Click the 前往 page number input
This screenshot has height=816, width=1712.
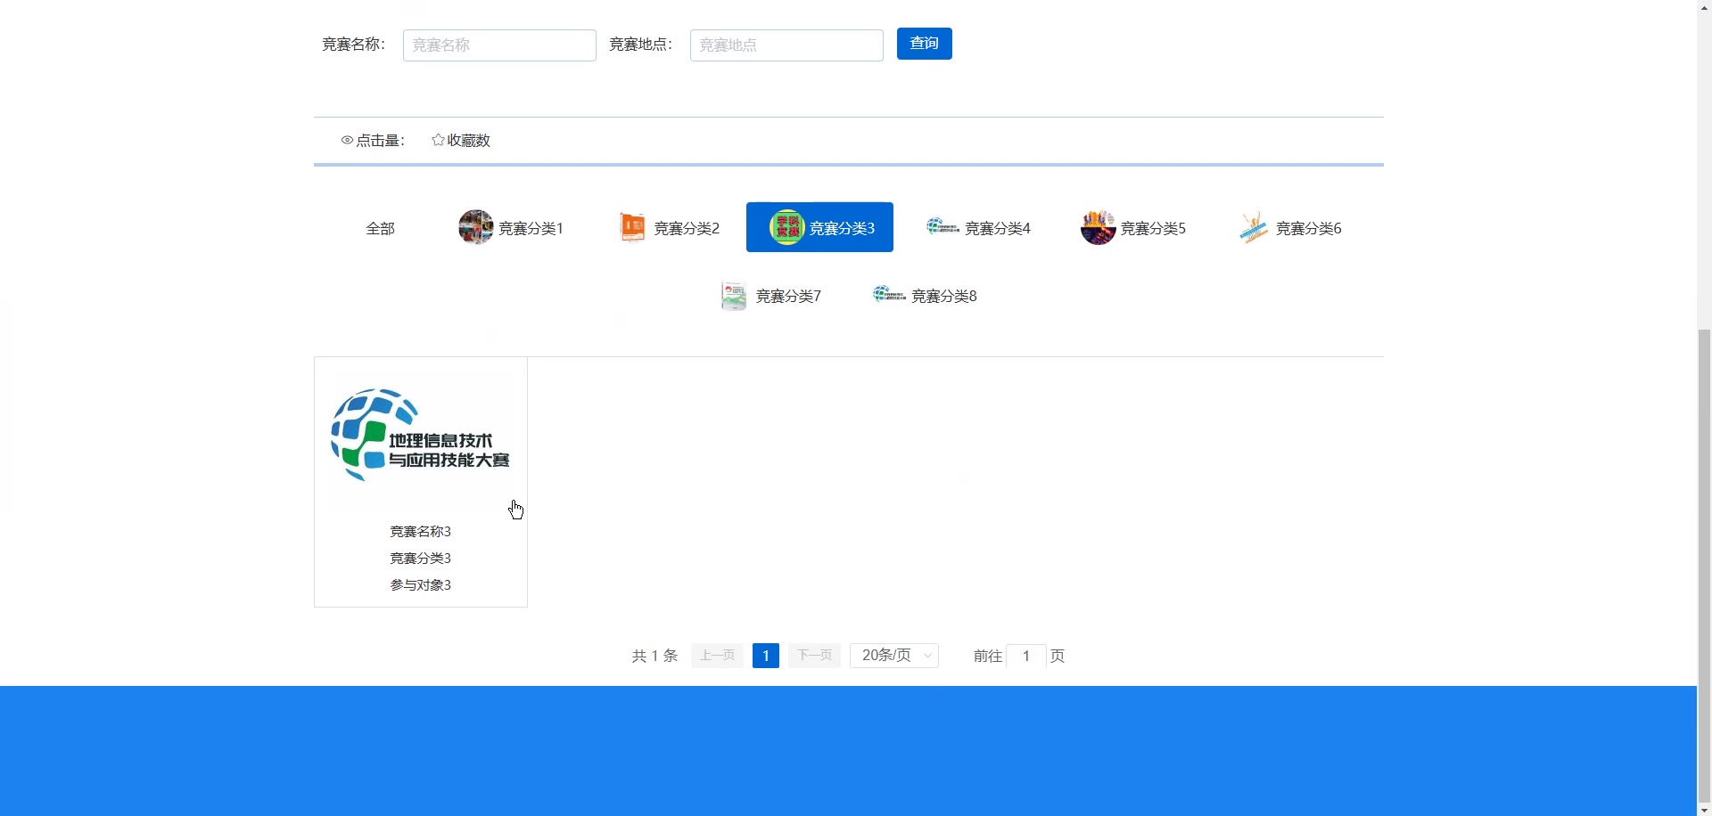1026,657
